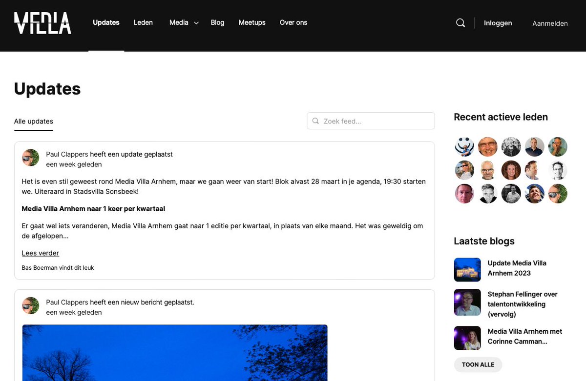Open Paul Clappers name on update post
Viewport: 586px width, 381px height.
(x=67, y=154)
